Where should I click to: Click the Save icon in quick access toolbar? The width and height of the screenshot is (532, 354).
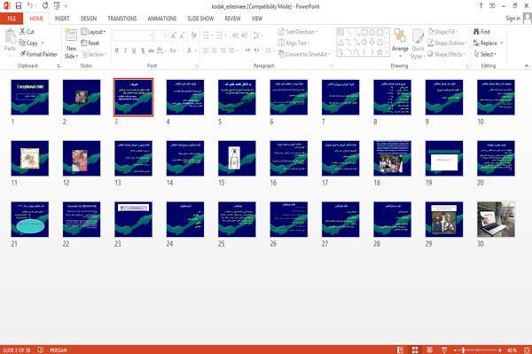(x=19, y=5)
